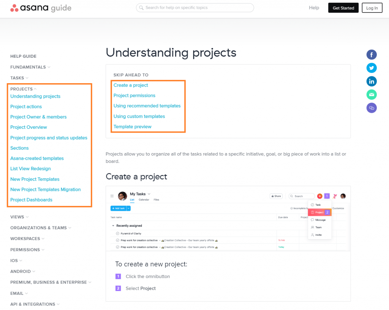The height and width of the screenshot is (310, 389).
Task: Open the Sections link
Action: coord(19,148)
